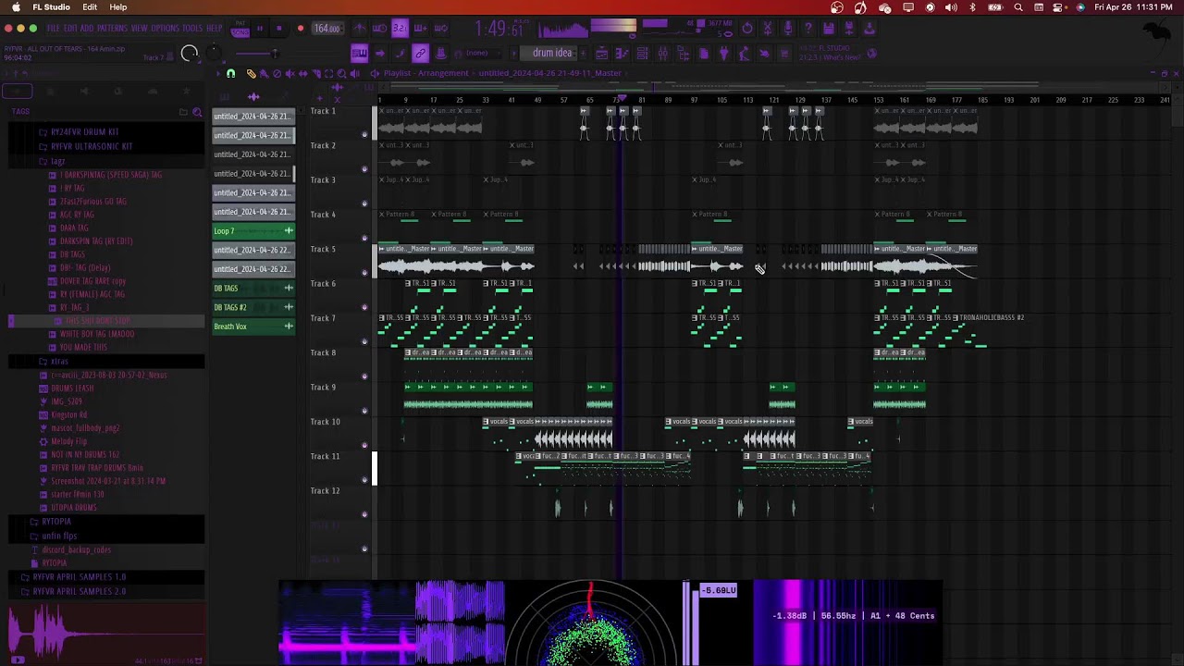
Task: Open the PATTERNS menu
Action: (112, 29)
